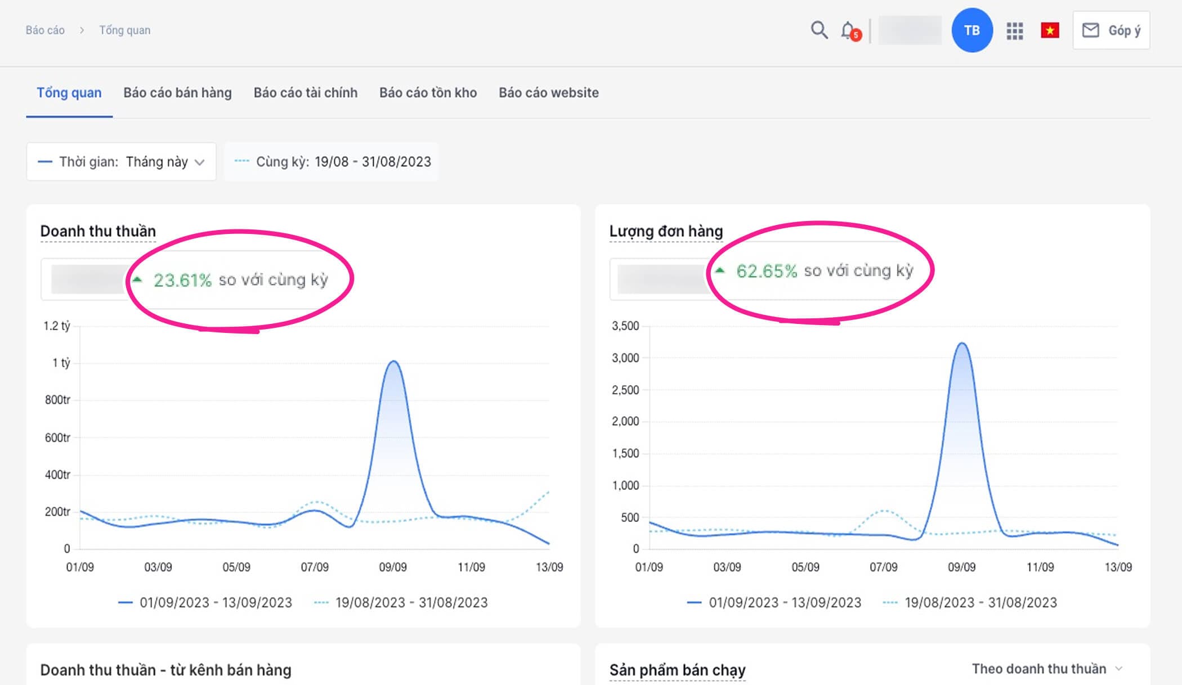Switch to Báo cáo tồn kho tab
Screen dimensions: 1182x685
(x=428, y=93)
